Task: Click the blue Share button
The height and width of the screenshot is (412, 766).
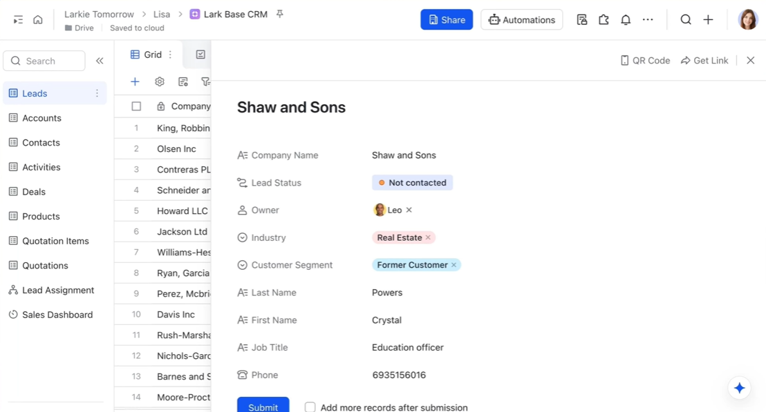Action: (x=447, y=20)
